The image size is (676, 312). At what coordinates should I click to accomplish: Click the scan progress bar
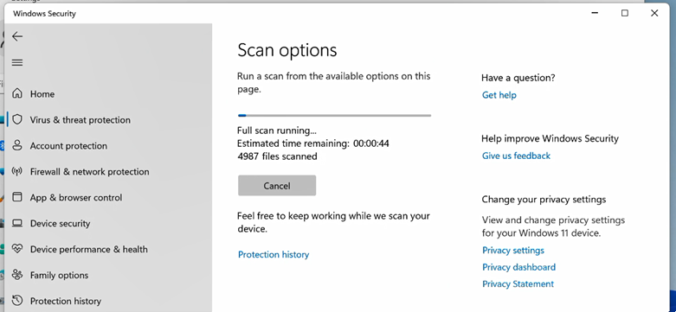tap(334, 115)
